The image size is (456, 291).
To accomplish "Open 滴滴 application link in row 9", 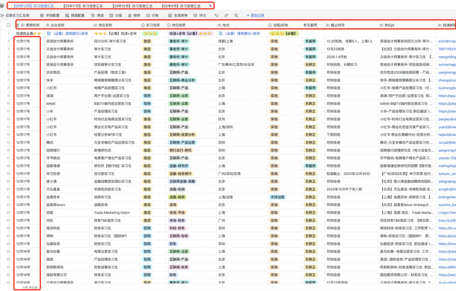I will pos(447,96).
